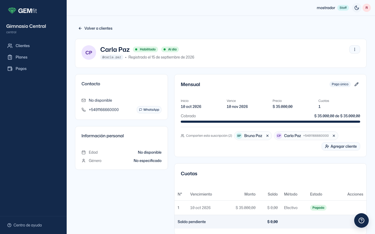Remove Bruno Paz from subscription
The height and width of the screenshot is (234, 375).
coord(267,136)
